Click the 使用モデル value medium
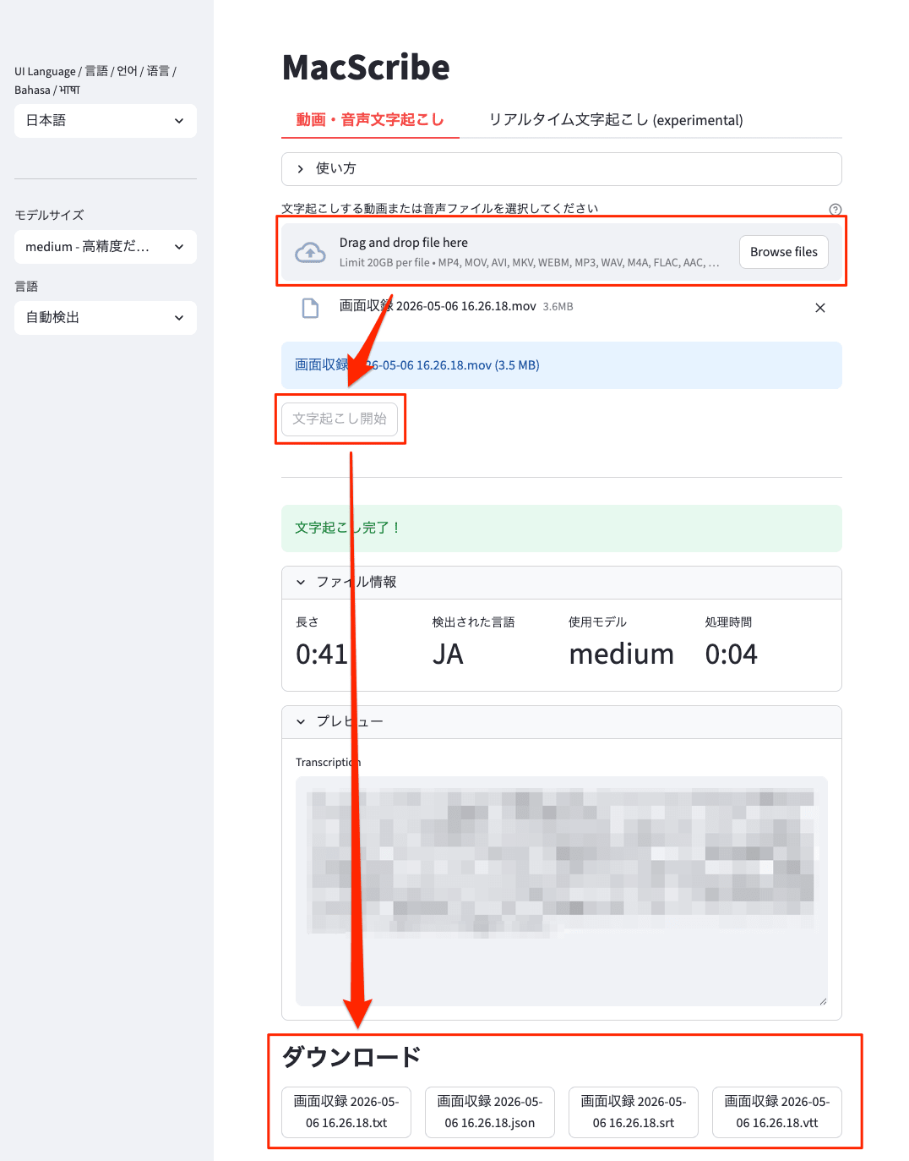Image resolution: width=909 pixels, height=1161 pixels. point(622,654)
